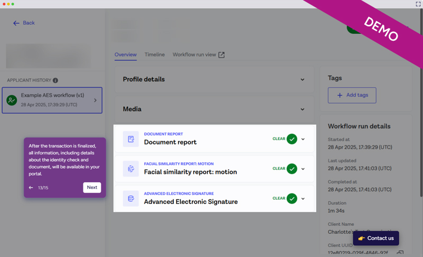The height and width of the screenshot is (257, 423).
Task: Expand the Media section chevron
Action: [x=302, y=109]
